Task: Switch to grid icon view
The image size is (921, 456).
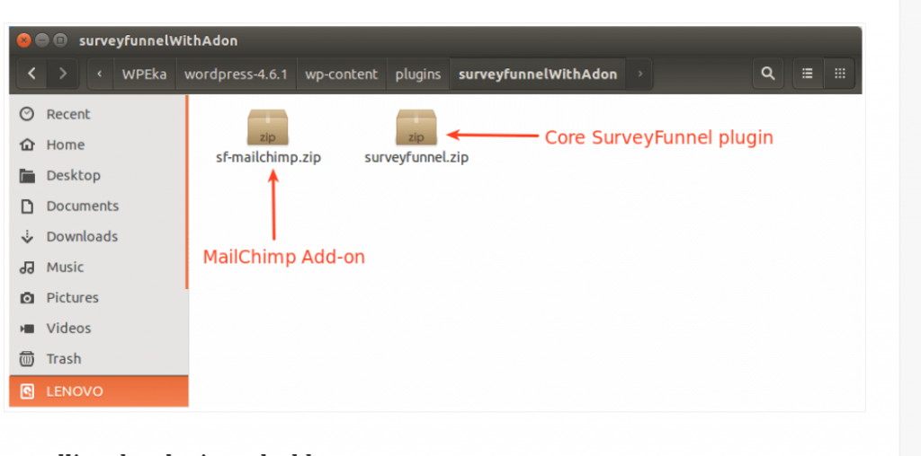Action: [839, 74]
